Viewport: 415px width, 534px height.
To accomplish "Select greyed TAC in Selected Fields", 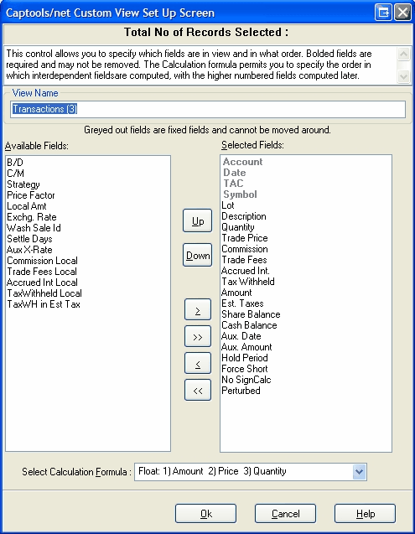I will [x=233, y=184].
